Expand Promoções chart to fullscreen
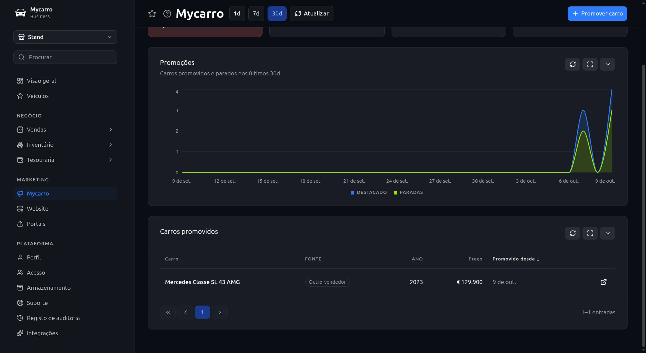Image resolution: width=646 pixels, height=353 pixels. (x=590, y=64)
